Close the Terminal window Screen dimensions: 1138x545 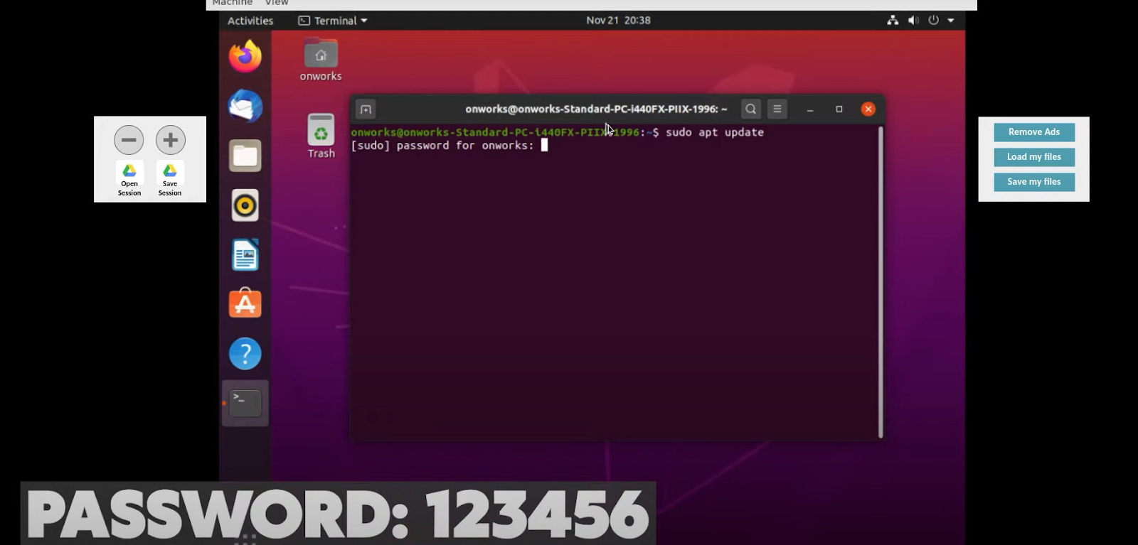point(868,109)
